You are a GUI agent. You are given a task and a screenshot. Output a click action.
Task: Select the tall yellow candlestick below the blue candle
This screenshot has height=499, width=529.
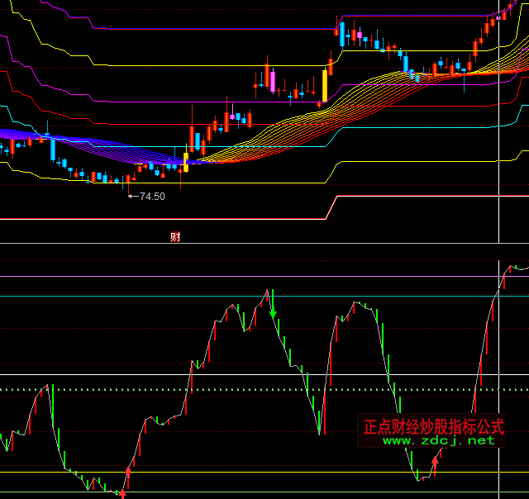pyautogui.click(x=326, y=85)
